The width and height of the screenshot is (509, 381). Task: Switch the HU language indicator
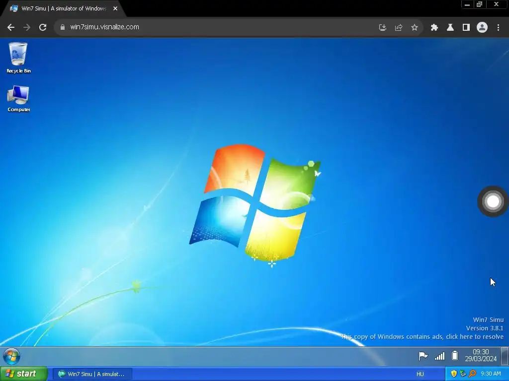tap(420, 374)
